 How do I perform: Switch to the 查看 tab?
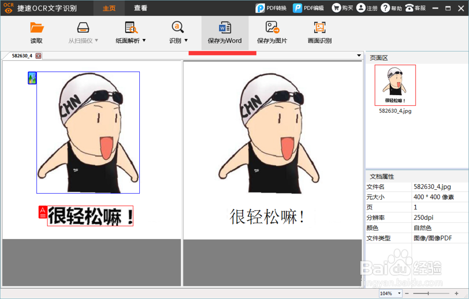(140, 7)
